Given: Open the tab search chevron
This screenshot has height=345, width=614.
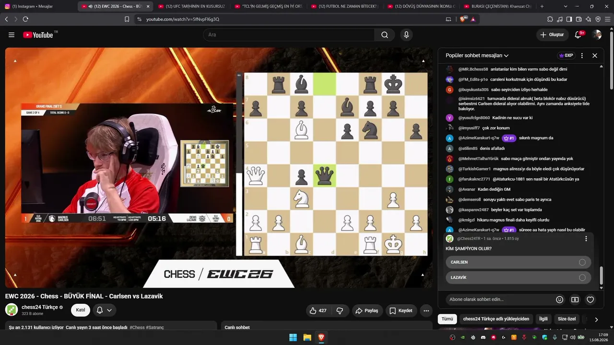Looking at the screenshot, I should pyautogui.click(x=565, y=6).
